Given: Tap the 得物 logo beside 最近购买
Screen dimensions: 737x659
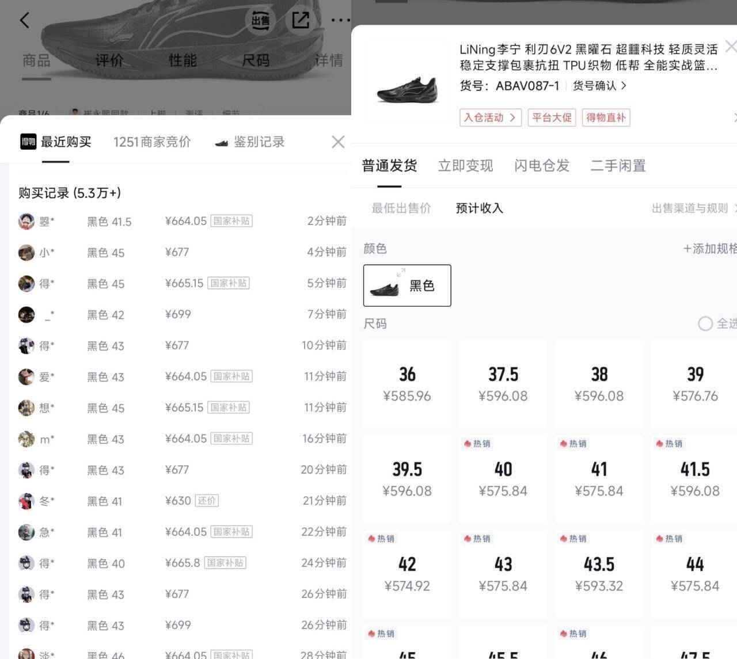Looking at the screenshot, I should pyautogui.click(x=28, y=142).
